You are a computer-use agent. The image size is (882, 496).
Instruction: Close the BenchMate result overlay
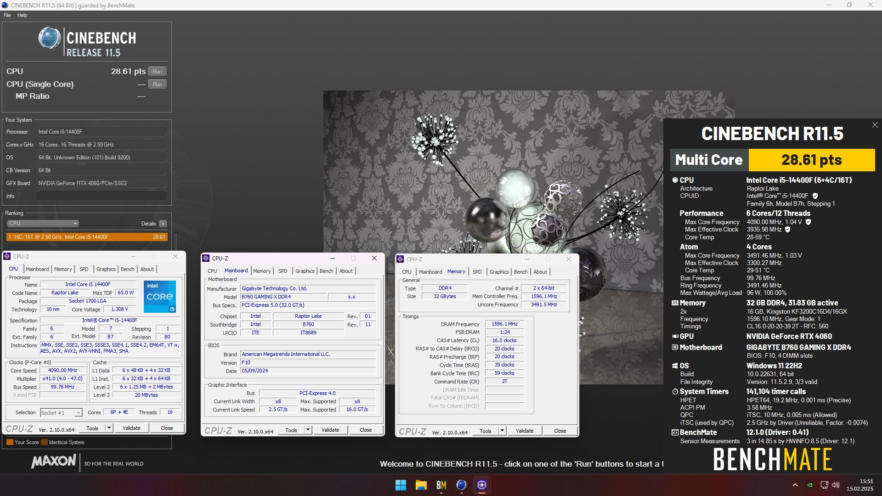tap(875, 125)
